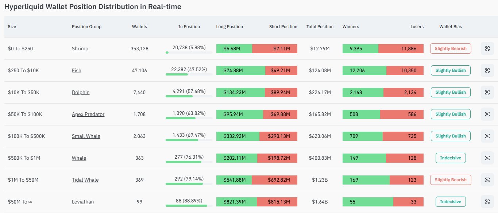This screenshot has width=498, height=213.
Task: Click the green Leviathan winners bar showing 55
Action: [x=368, y=202]
